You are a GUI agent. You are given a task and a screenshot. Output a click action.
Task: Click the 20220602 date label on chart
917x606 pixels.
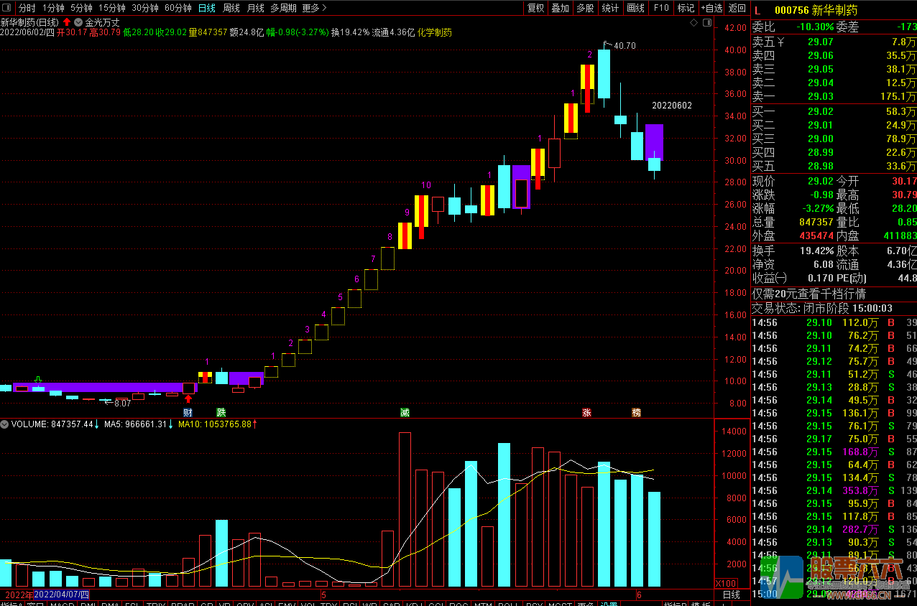coord(672,106)
